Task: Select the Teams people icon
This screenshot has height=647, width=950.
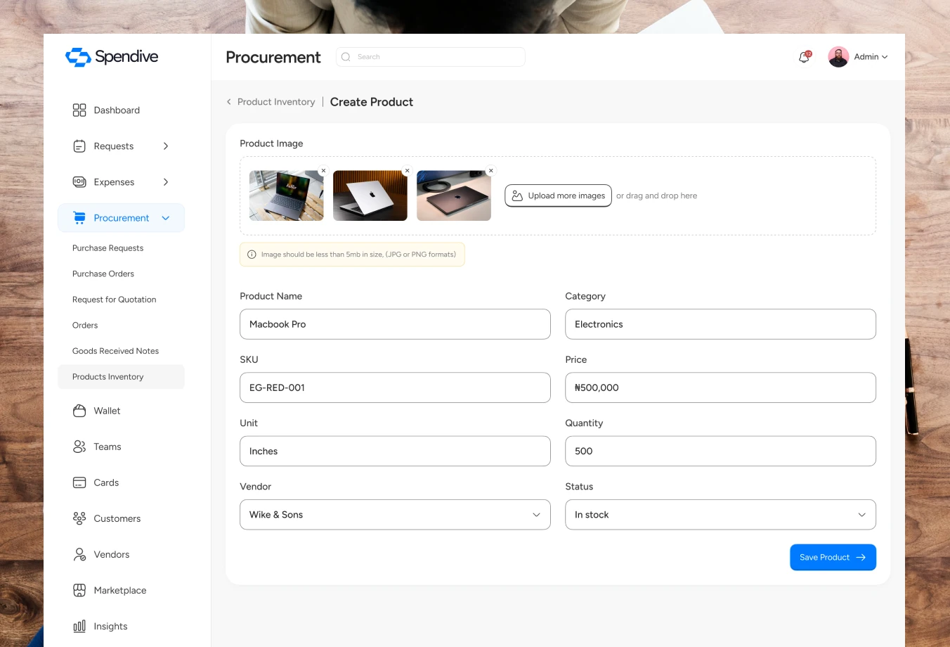Action: pyautogui.click(x=79, y=447)
